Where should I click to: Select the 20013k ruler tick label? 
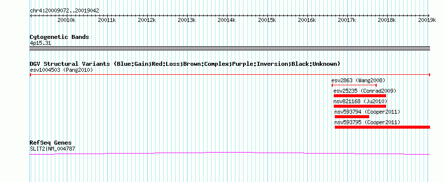[x=187, y=20]
